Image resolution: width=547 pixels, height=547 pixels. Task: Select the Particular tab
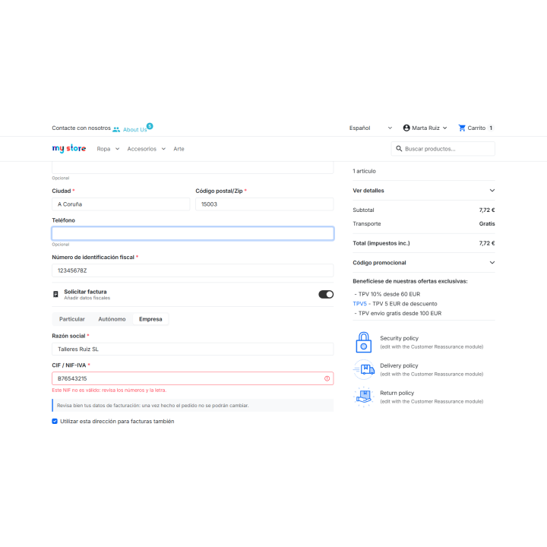(x=72, y=319)
